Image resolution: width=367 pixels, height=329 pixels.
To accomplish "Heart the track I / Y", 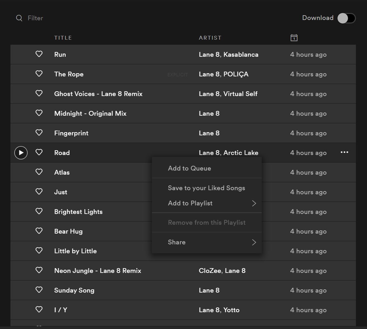I will point(39,309).
